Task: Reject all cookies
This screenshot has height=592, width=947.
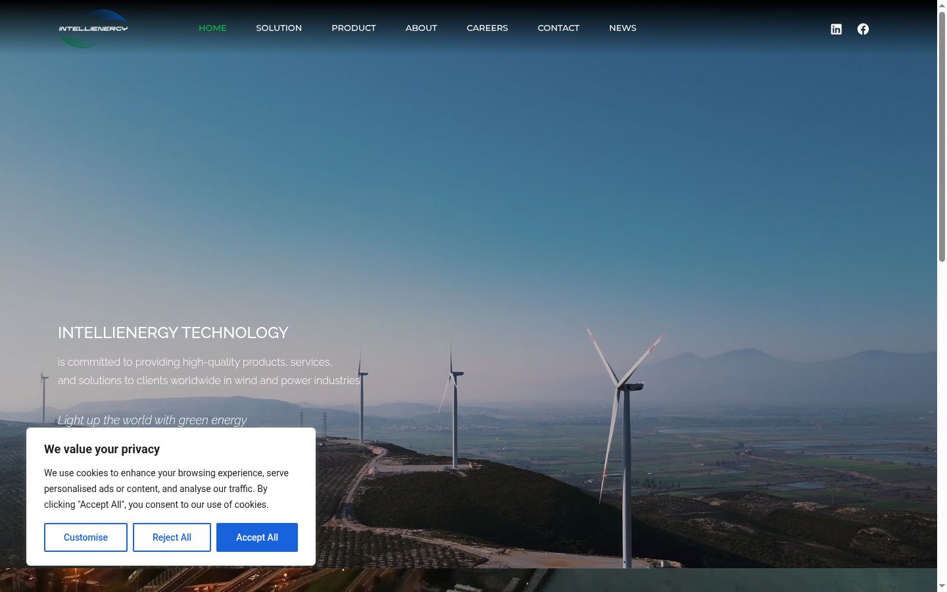Action: (x=172, y=537)
